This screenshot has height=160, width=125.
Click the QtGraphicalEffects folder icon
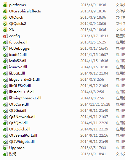click(5, 11)
